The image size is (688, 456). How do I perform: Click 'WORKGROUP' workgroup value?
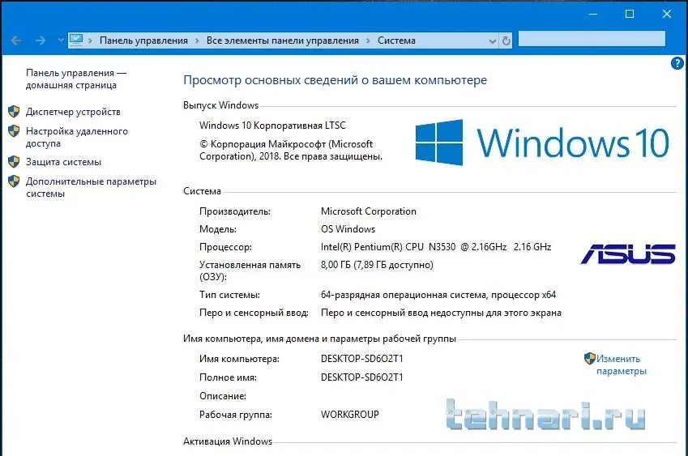[x=350, y=415]
